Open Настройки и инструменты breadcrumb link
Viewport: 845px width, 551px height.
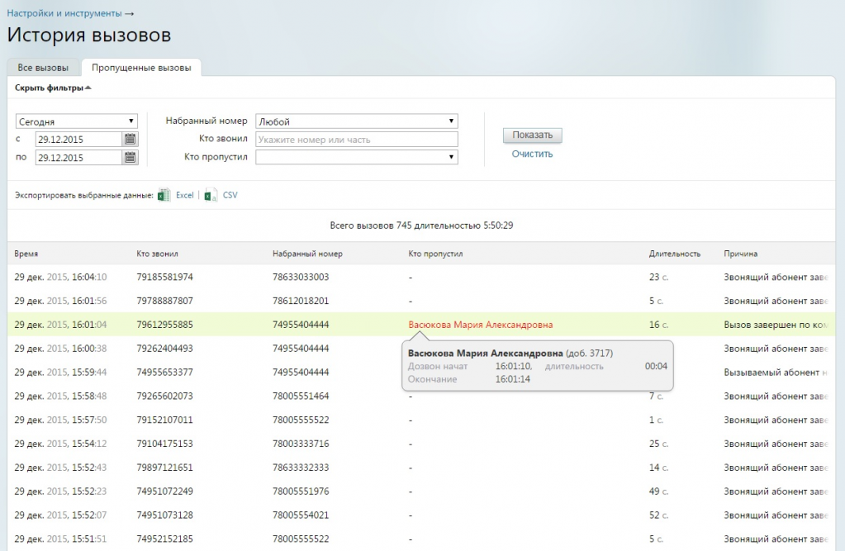pyautogui.click(x=64, y=14)
